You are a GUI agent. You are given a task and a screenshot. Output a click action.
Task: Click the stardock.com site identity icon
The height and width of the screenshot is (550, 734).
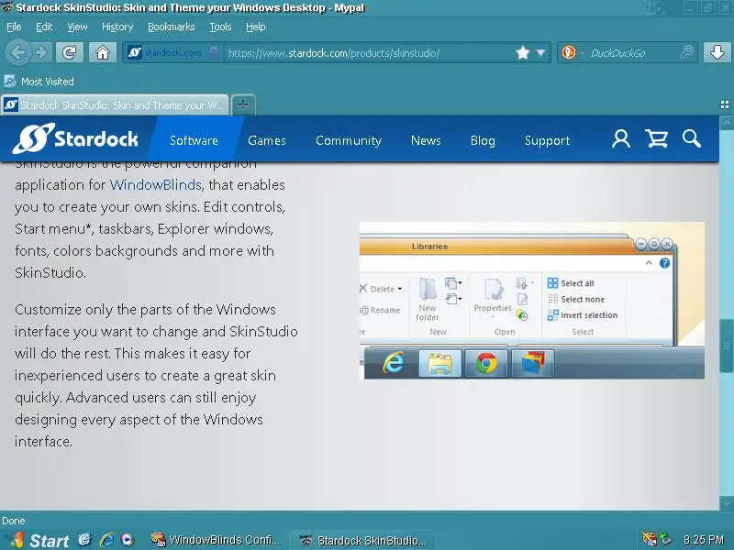[134, 52]
